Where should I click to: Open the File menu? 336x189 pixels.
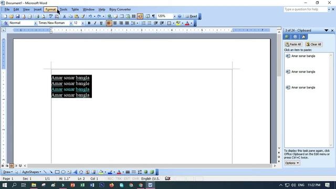[x=7, y=9]
